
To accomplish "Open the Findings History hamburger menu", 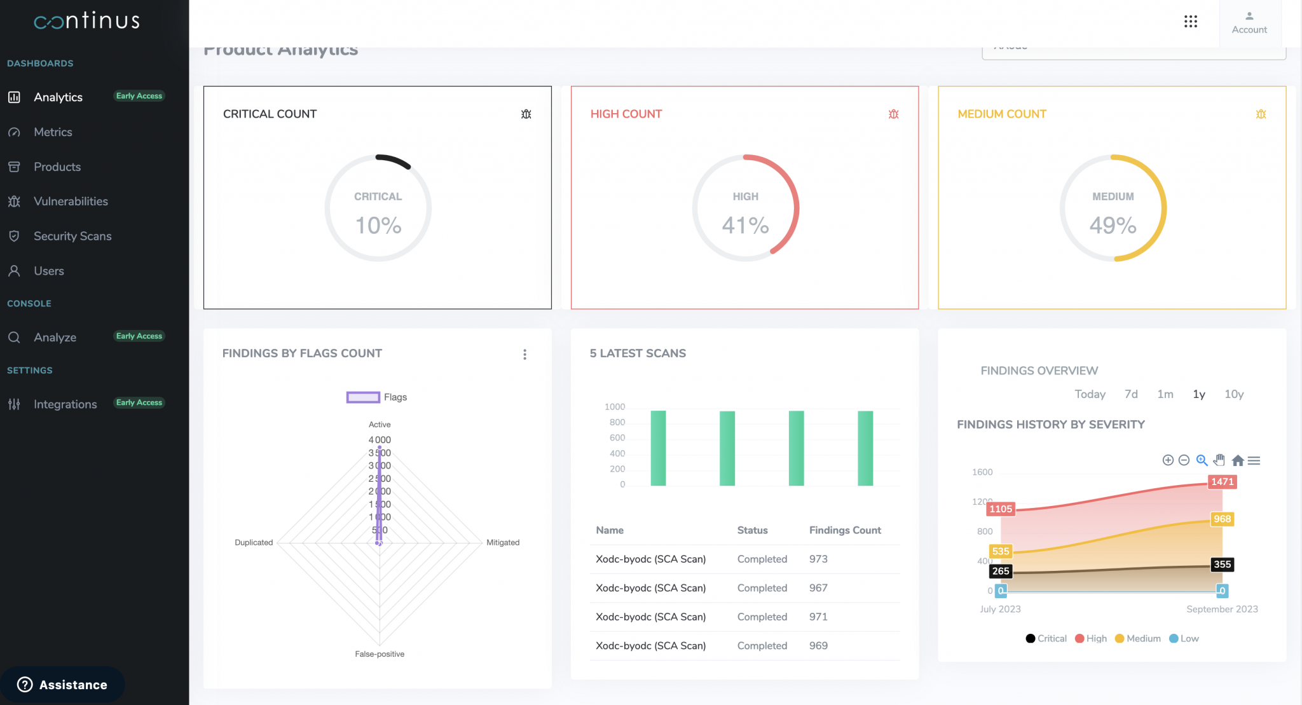I will (1256, 460).
